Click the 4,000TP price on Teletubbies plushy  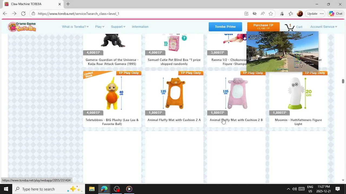[93, 113]
